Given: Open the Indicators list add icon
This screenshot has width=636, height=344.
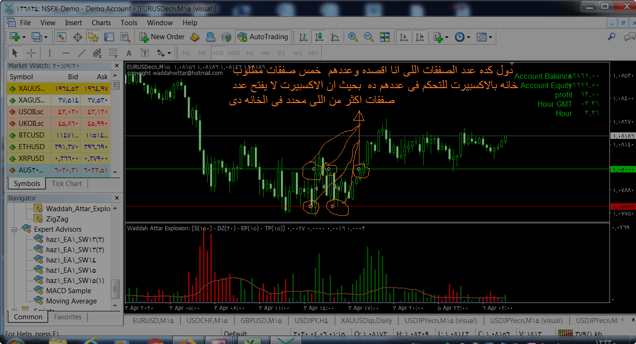Looking at the screenshot, I should coord(438,37).
